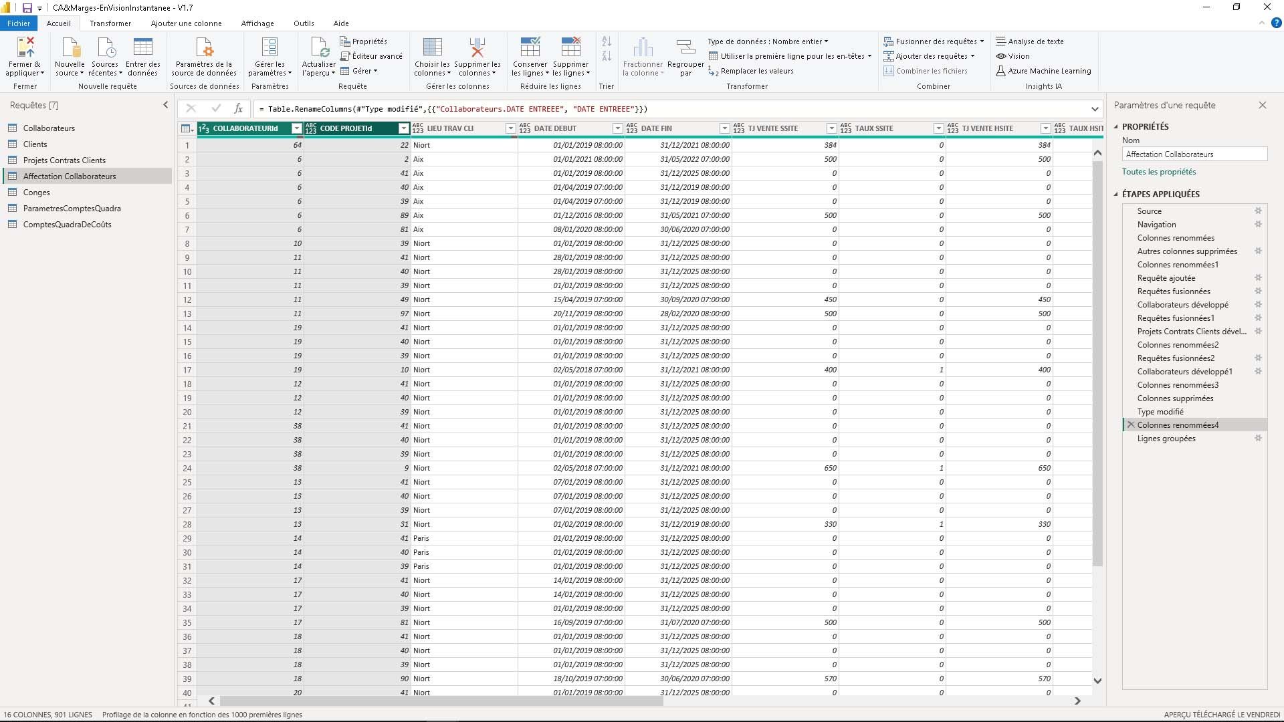Click Choisir les colonnes icon
The width and height of the screenshot is (1284, 722).
pyautogui.click(x=433, y=47)
